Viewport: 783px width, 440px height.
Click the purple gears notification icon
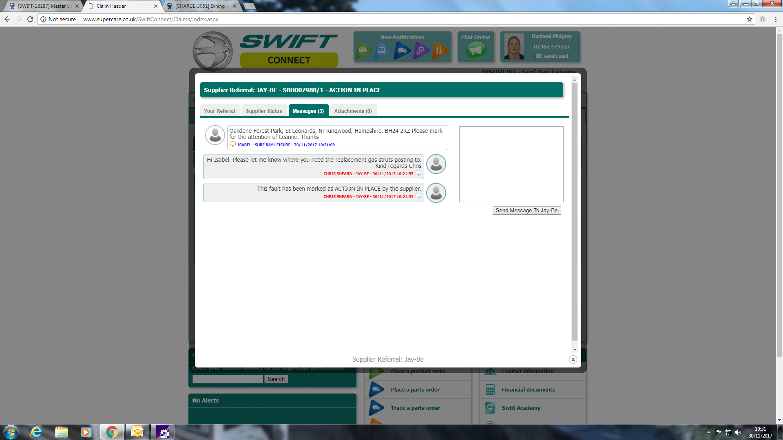421,51
